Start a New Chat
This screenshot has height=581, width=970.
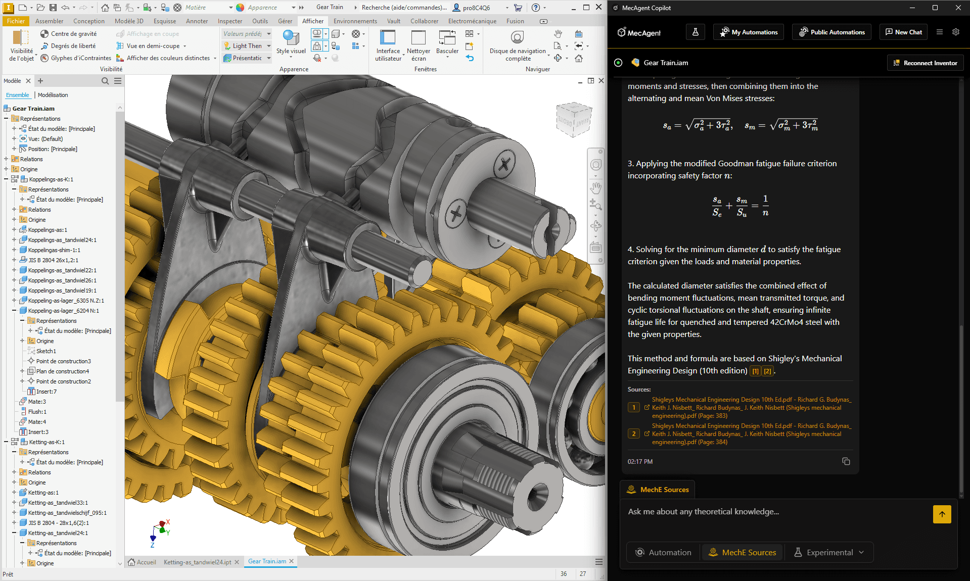[x=904, y=32]
